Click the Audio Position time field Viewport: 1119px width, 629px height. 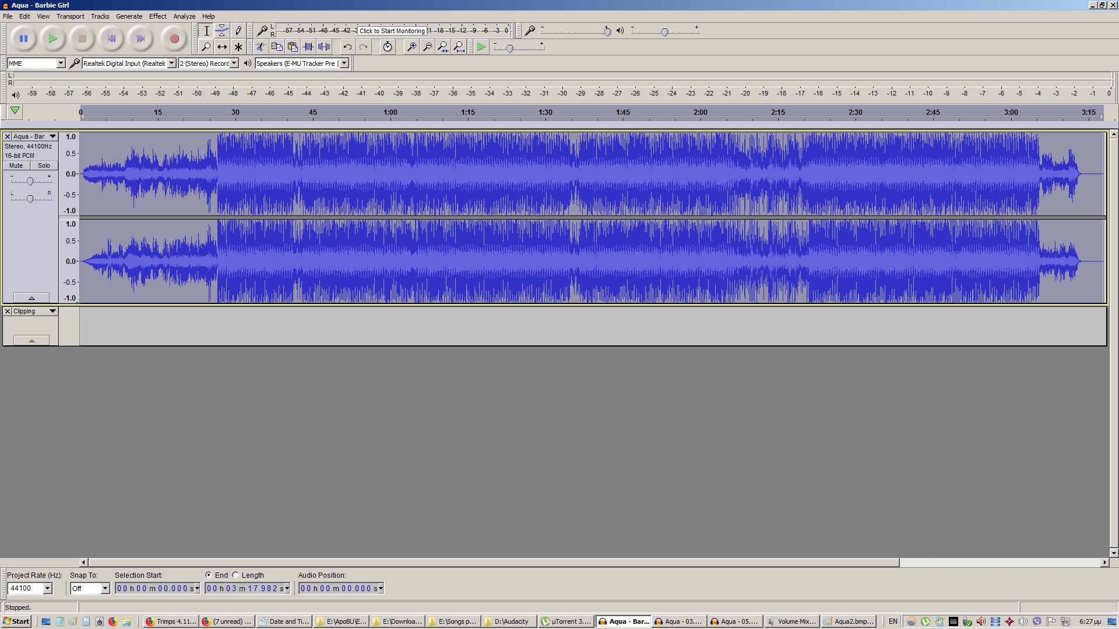pyautogui.click(x=338, y=588)
